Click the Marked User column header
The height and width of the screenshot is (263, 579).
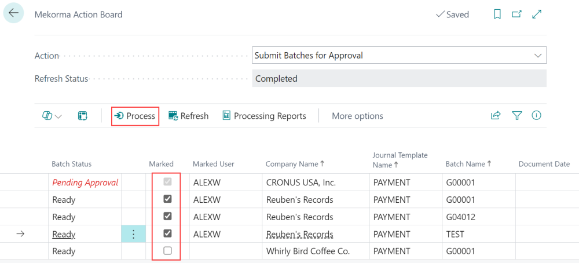[x=214, y=164]
